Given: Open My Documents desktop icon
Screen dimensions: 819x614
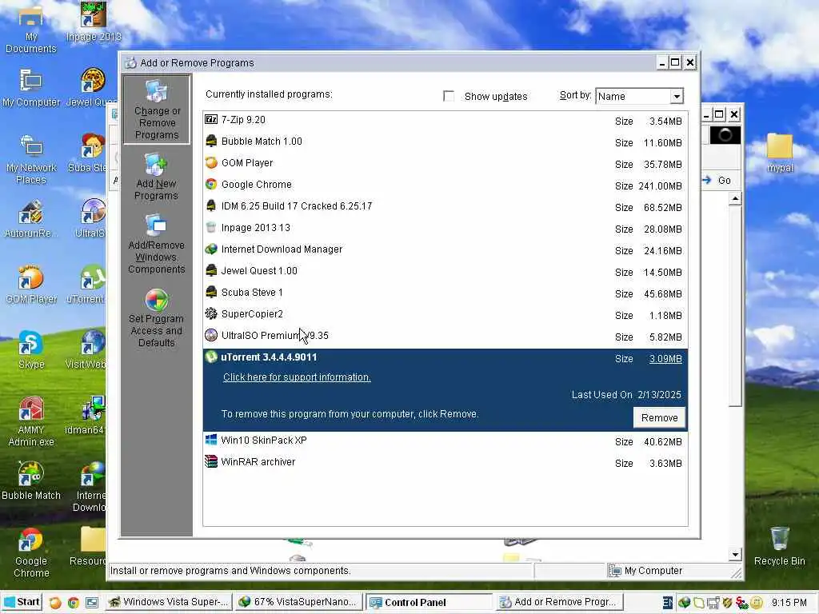Looking at the screenshot, I should [31, 29].
